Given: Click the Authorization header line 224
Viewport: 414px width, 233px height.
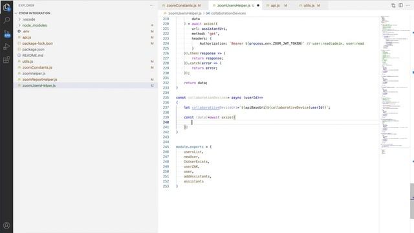Looking at the screenshot, I should (x=282, y=43).
